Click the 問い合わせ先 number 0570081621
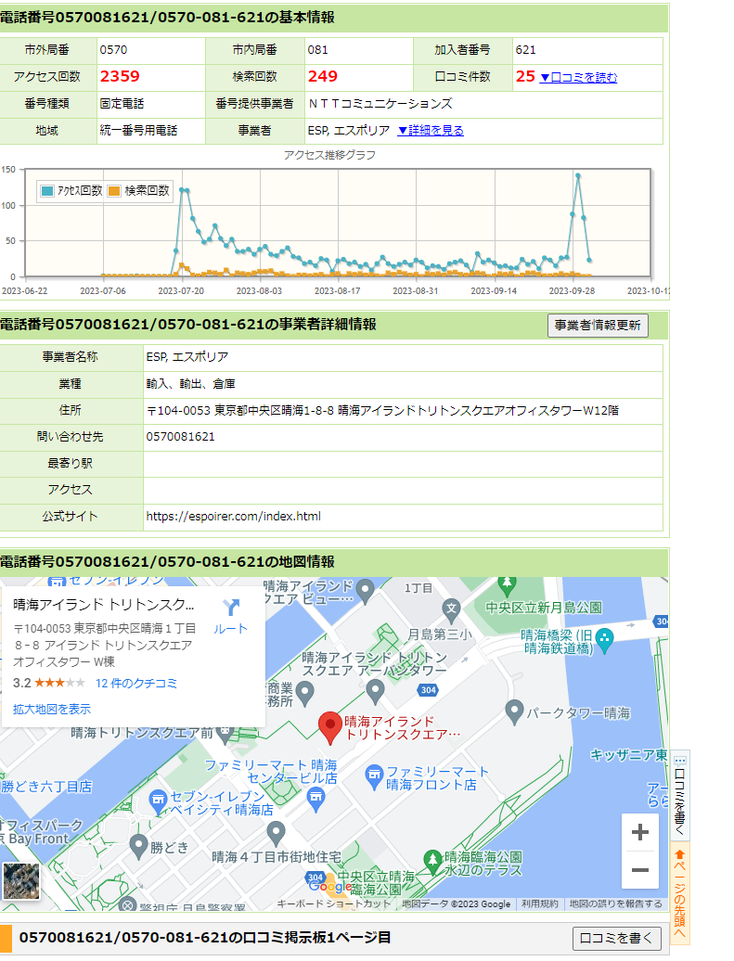Screen dimensions: 734x961 pos(180,437)
